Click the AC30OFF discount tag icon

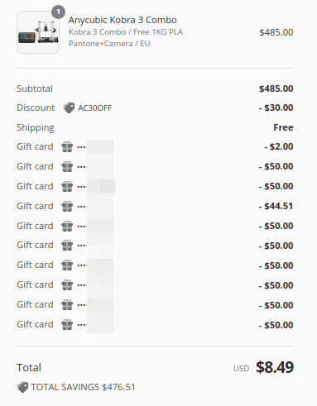tap(69, 107)
